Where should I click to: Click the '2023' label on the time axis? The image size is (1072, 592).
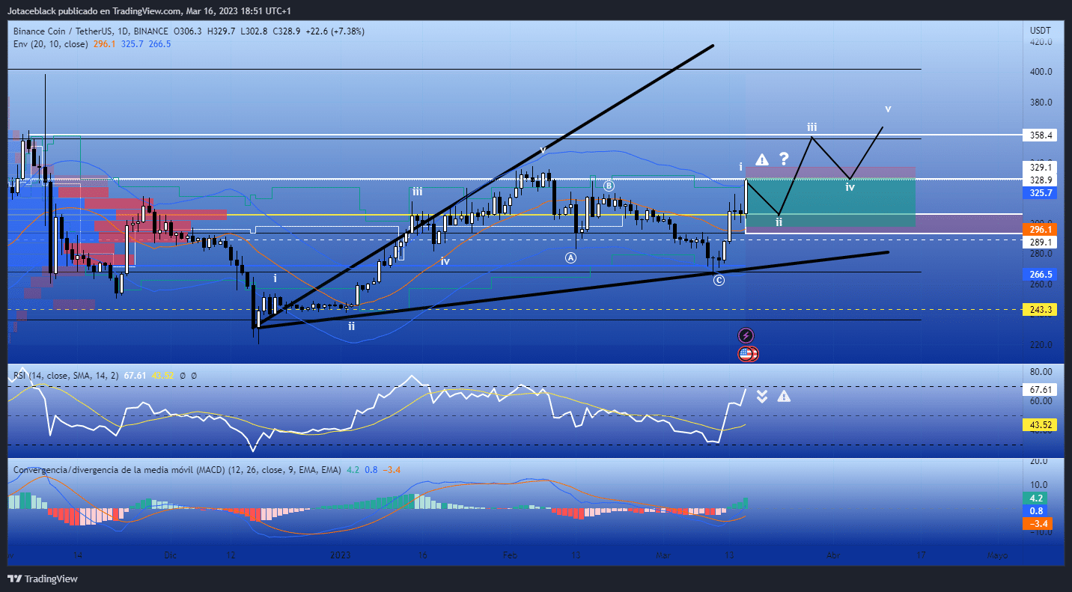click(341, 555)
